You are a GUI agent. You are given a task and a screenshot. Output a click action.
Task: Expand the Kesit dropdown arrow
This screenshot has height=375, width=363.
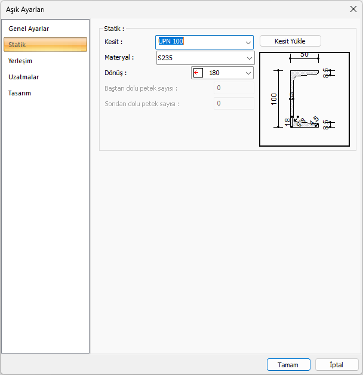pos(248,42)
